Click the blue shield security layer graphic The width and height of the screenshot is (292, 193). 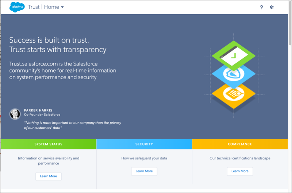[234, 76]
